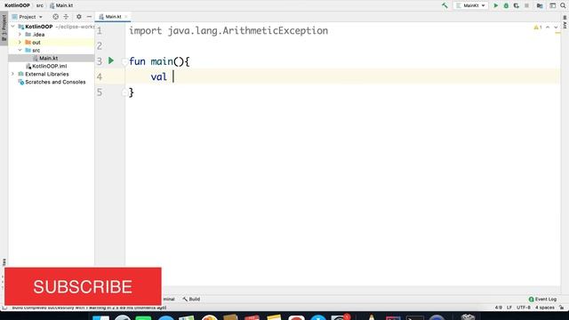
Task: Click the Build project hammer icon
Action: [445, 5]
